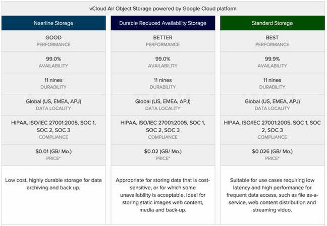Click Standard Storage's HIPAA compliance text
Screen dimensions: 327x226
tap(272, 126)
